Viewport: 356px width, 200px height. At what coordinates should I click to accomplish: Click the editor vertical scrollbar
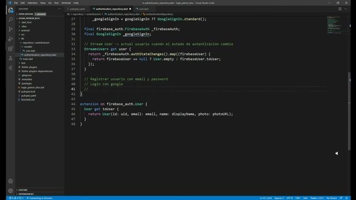(349, 111)
